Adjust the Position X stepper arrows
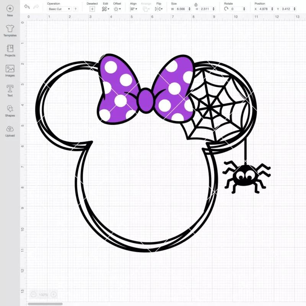The image size is (306, 306). [272, 9]
